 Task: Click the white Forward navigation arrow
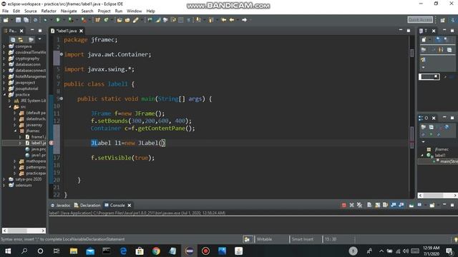245,20
